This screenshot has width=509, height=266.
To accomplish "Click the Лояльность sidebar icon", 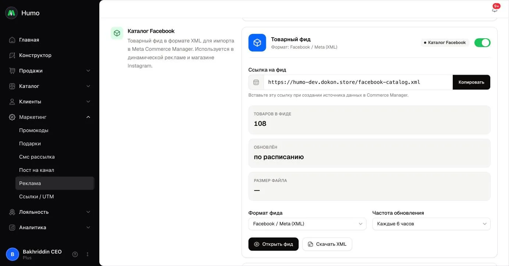I will 12,212.
